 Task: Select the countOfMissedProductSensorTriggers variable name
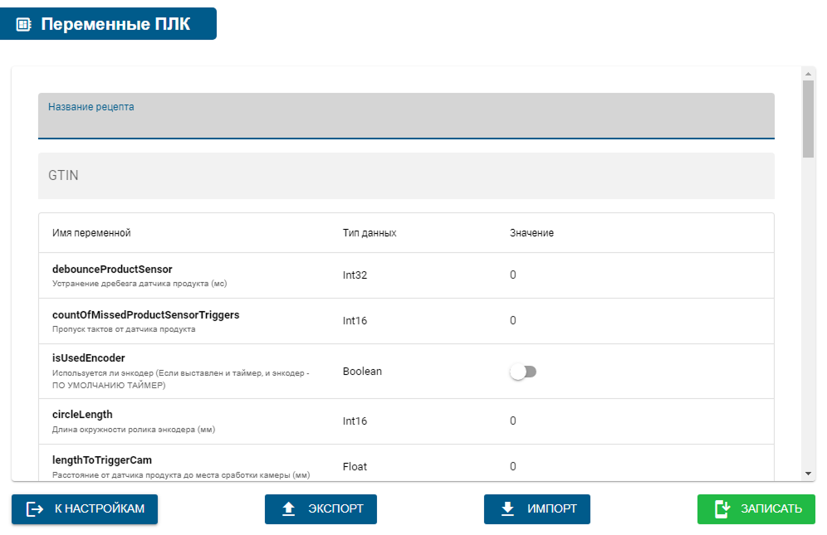click(x=145, y=315)
